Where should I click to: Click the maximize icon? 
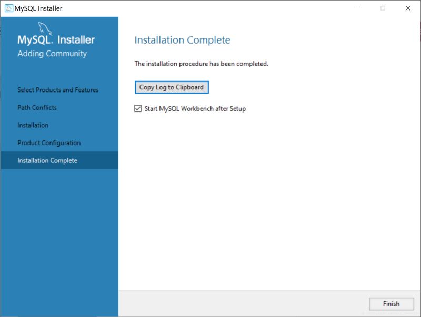(382, 8)
